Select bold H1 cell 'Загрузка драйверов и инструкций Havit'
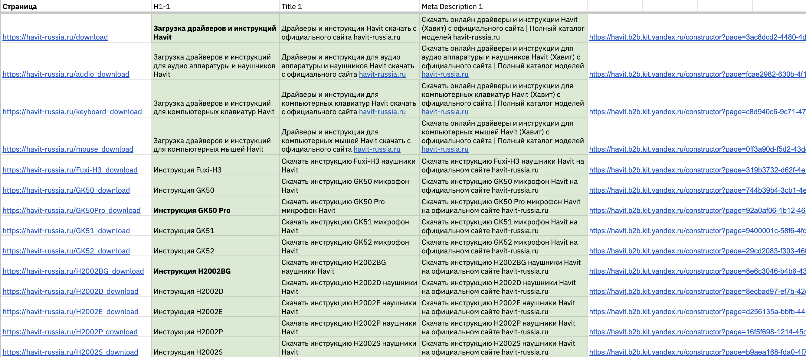This screenshot has height=357, width=806. click(x=216, y=28)
